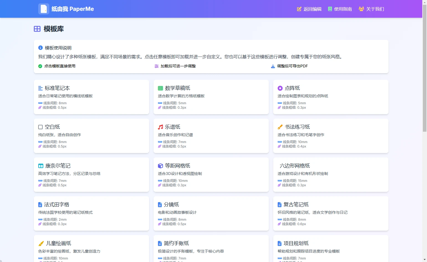
Task: Open 使用指南 in the top navigation
Action: click(x=340, y=9)
